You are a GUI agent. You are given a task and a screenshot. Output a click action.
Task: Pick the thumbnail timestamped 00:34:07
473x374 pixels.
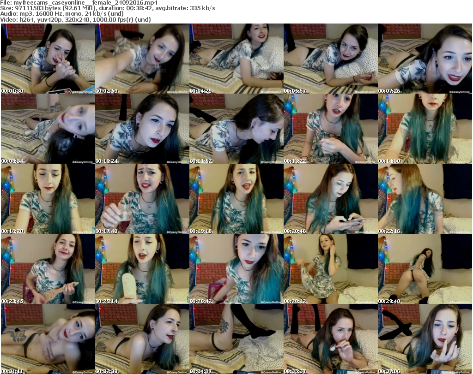coord(236,339)
